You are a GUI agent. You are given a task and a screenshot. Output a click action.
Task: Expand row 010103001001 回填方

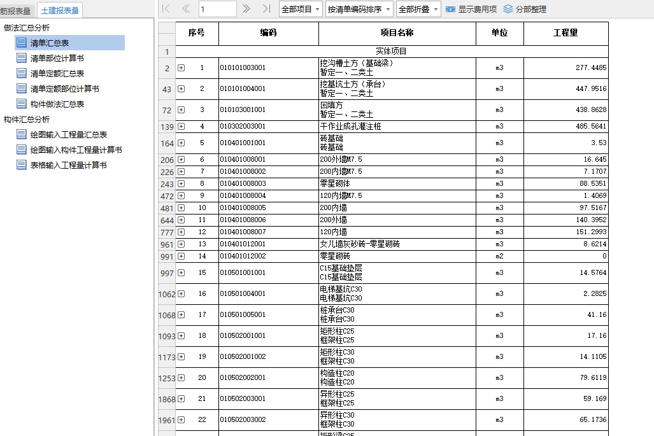181,109
